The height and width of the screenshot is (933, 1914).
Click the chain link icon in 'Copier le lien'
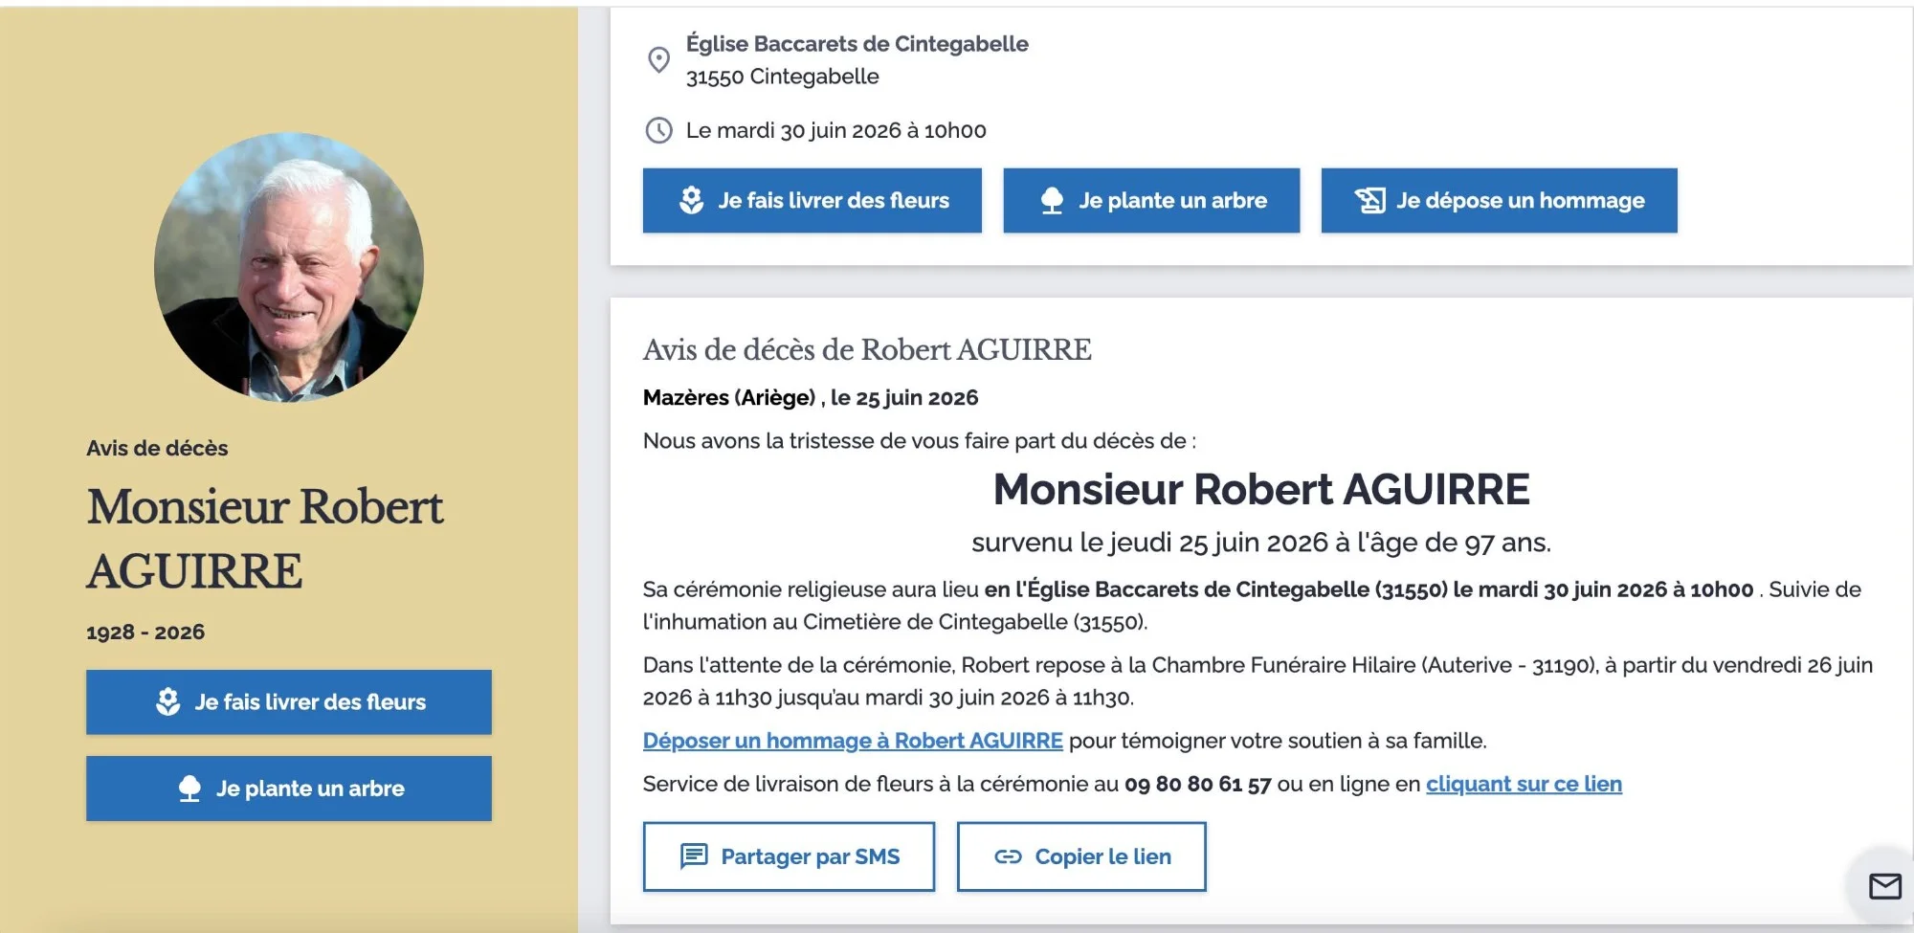click(x=1008, y=856)
